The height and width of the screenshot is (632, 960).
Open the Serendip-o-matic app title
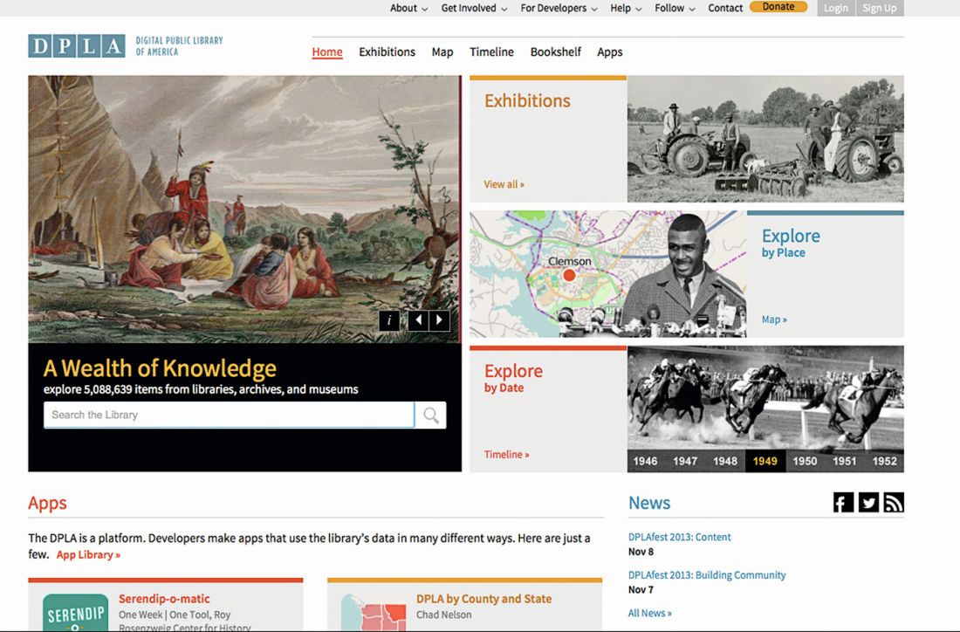pos(164,599)
